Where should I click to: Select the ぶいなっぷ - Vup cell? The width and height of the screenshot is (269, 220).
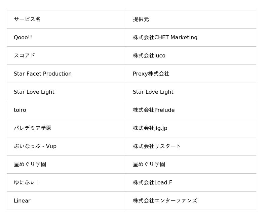(x=35, y=146)
